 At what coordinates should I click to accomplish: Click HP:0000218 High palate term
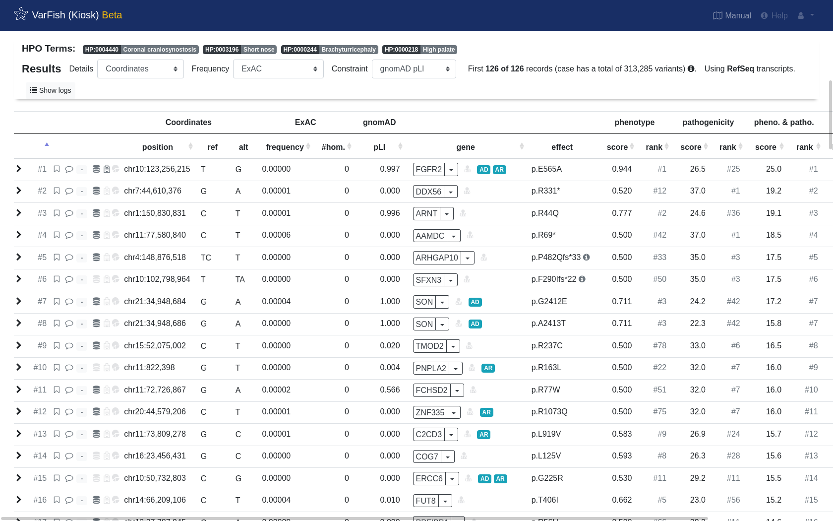[x=419, y=50]
